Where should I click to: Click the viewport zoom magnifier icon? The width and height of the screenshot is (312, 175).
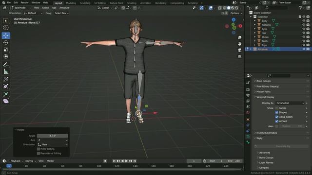click(239, 37)
